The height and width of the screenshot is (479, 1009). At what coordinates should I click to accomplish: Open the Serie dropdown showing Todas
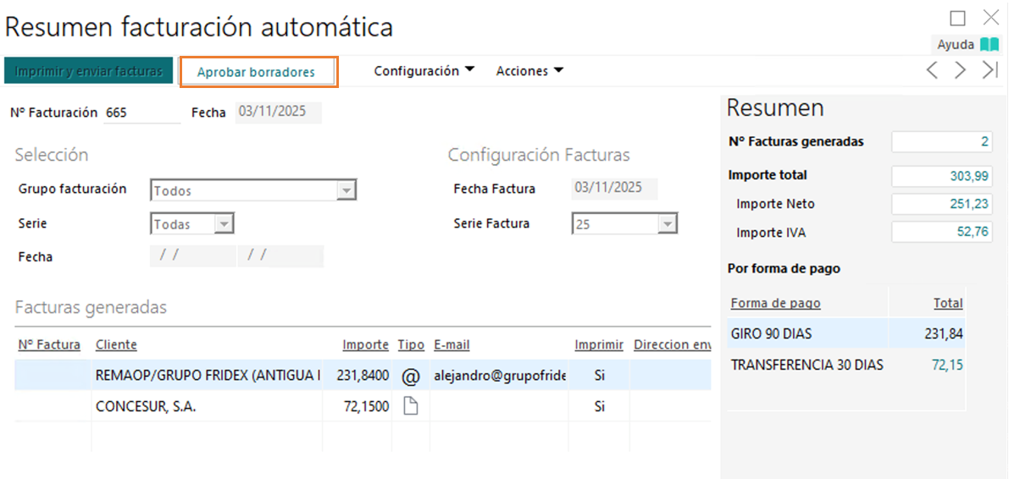coord(223,224)
